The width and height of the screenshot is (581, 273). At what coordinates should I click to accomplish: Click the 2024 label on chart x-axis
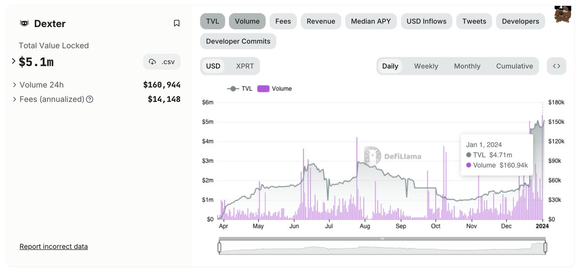(x=542, y=226)
